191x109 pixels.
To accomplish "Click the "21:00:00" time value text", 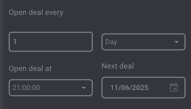I will tap(26, 88).
